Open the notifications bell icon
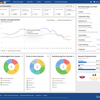The width and height of the screenshot is (100, 100). coord(91,2)
